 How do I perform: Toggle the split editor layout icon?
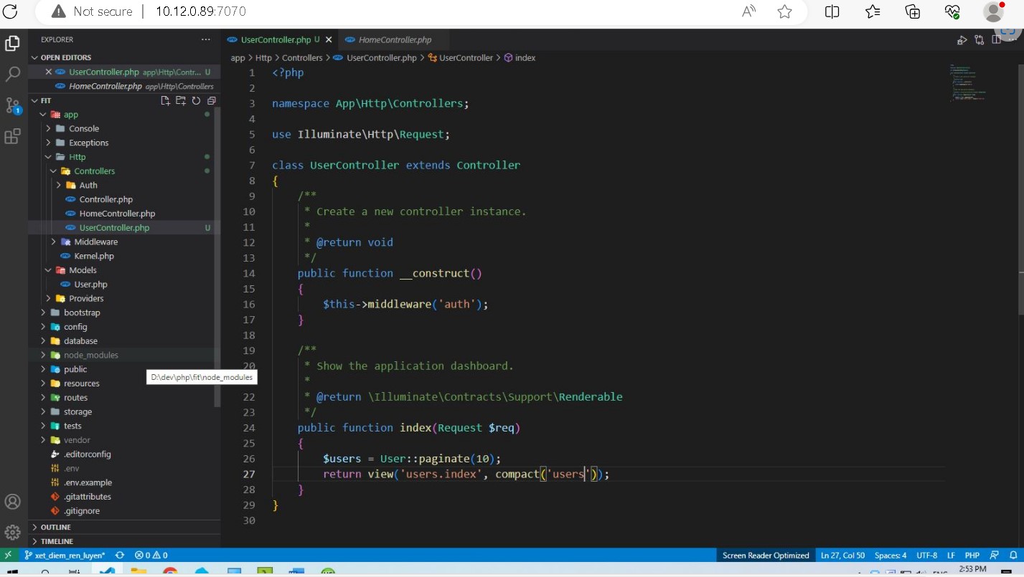click(996, 40)
